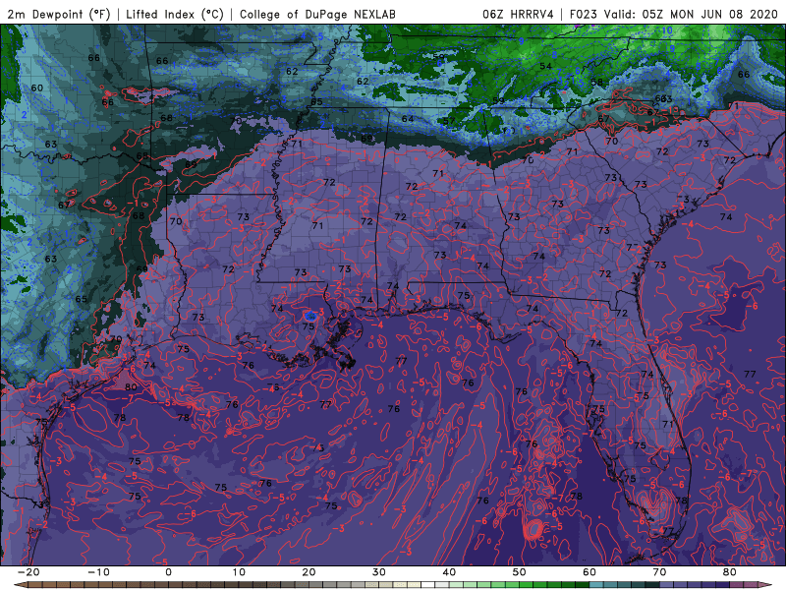Click the 50 tick label on color scale
Screen dimensions: 786x590
(520, 572)
